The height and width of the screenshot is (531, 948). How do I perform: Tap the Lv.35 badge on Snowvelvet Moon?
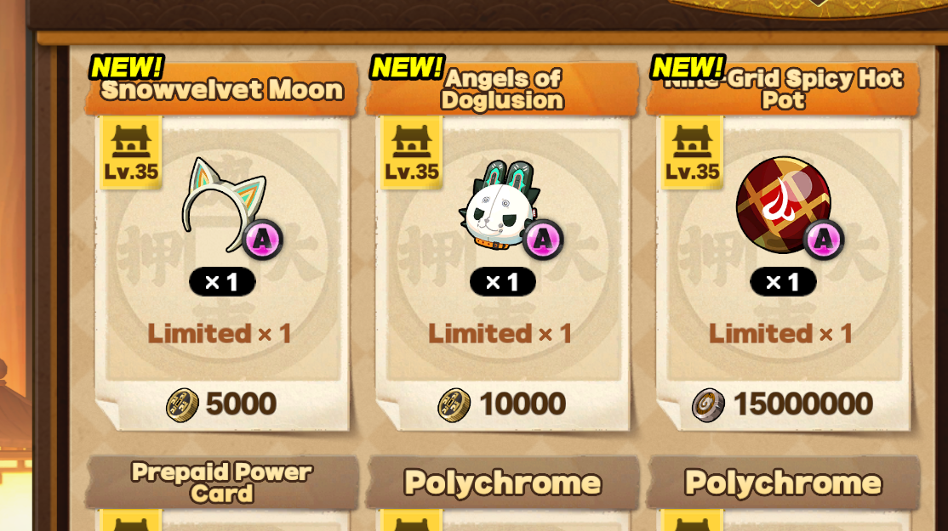point(130,153)
